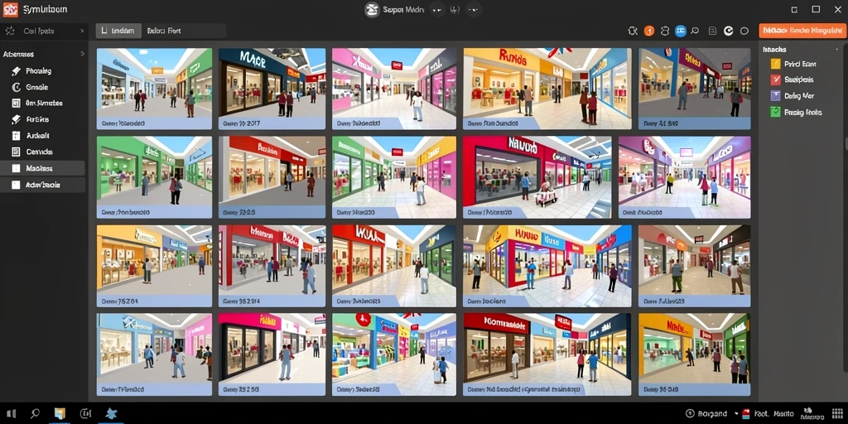Click the middle round icon in the title bar center

[455, 10]
